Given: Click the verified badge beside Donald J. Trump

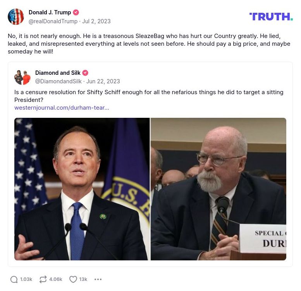Looking at the screenshot, I should coord(76,12).
